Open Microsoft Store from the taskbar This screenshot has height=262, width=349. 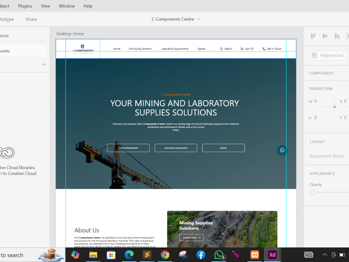tap(111, 255)
